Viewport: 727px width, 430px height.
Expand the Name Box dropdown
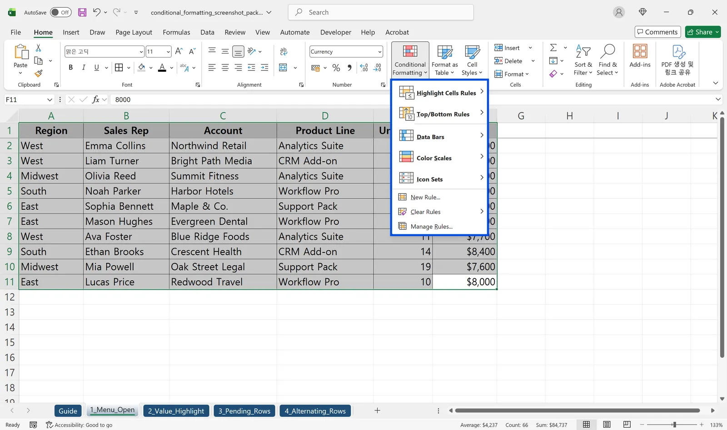pyautogui.click(x=50, y=99)
